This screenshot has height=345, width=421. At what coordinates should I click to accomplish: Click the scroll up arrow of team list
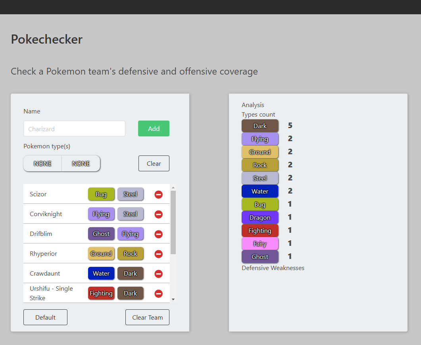173,188
